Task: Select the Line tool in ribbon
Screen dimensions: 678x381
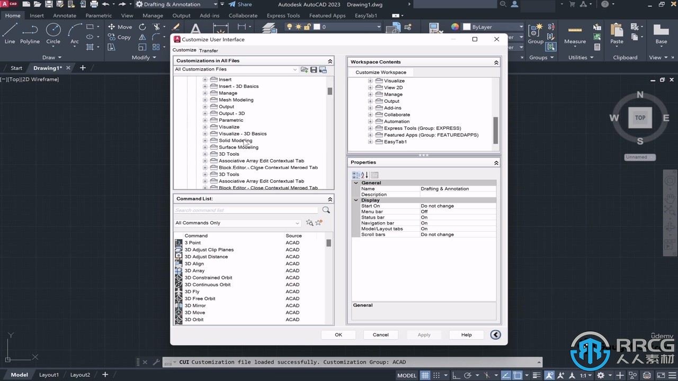Action: [10, 33]
